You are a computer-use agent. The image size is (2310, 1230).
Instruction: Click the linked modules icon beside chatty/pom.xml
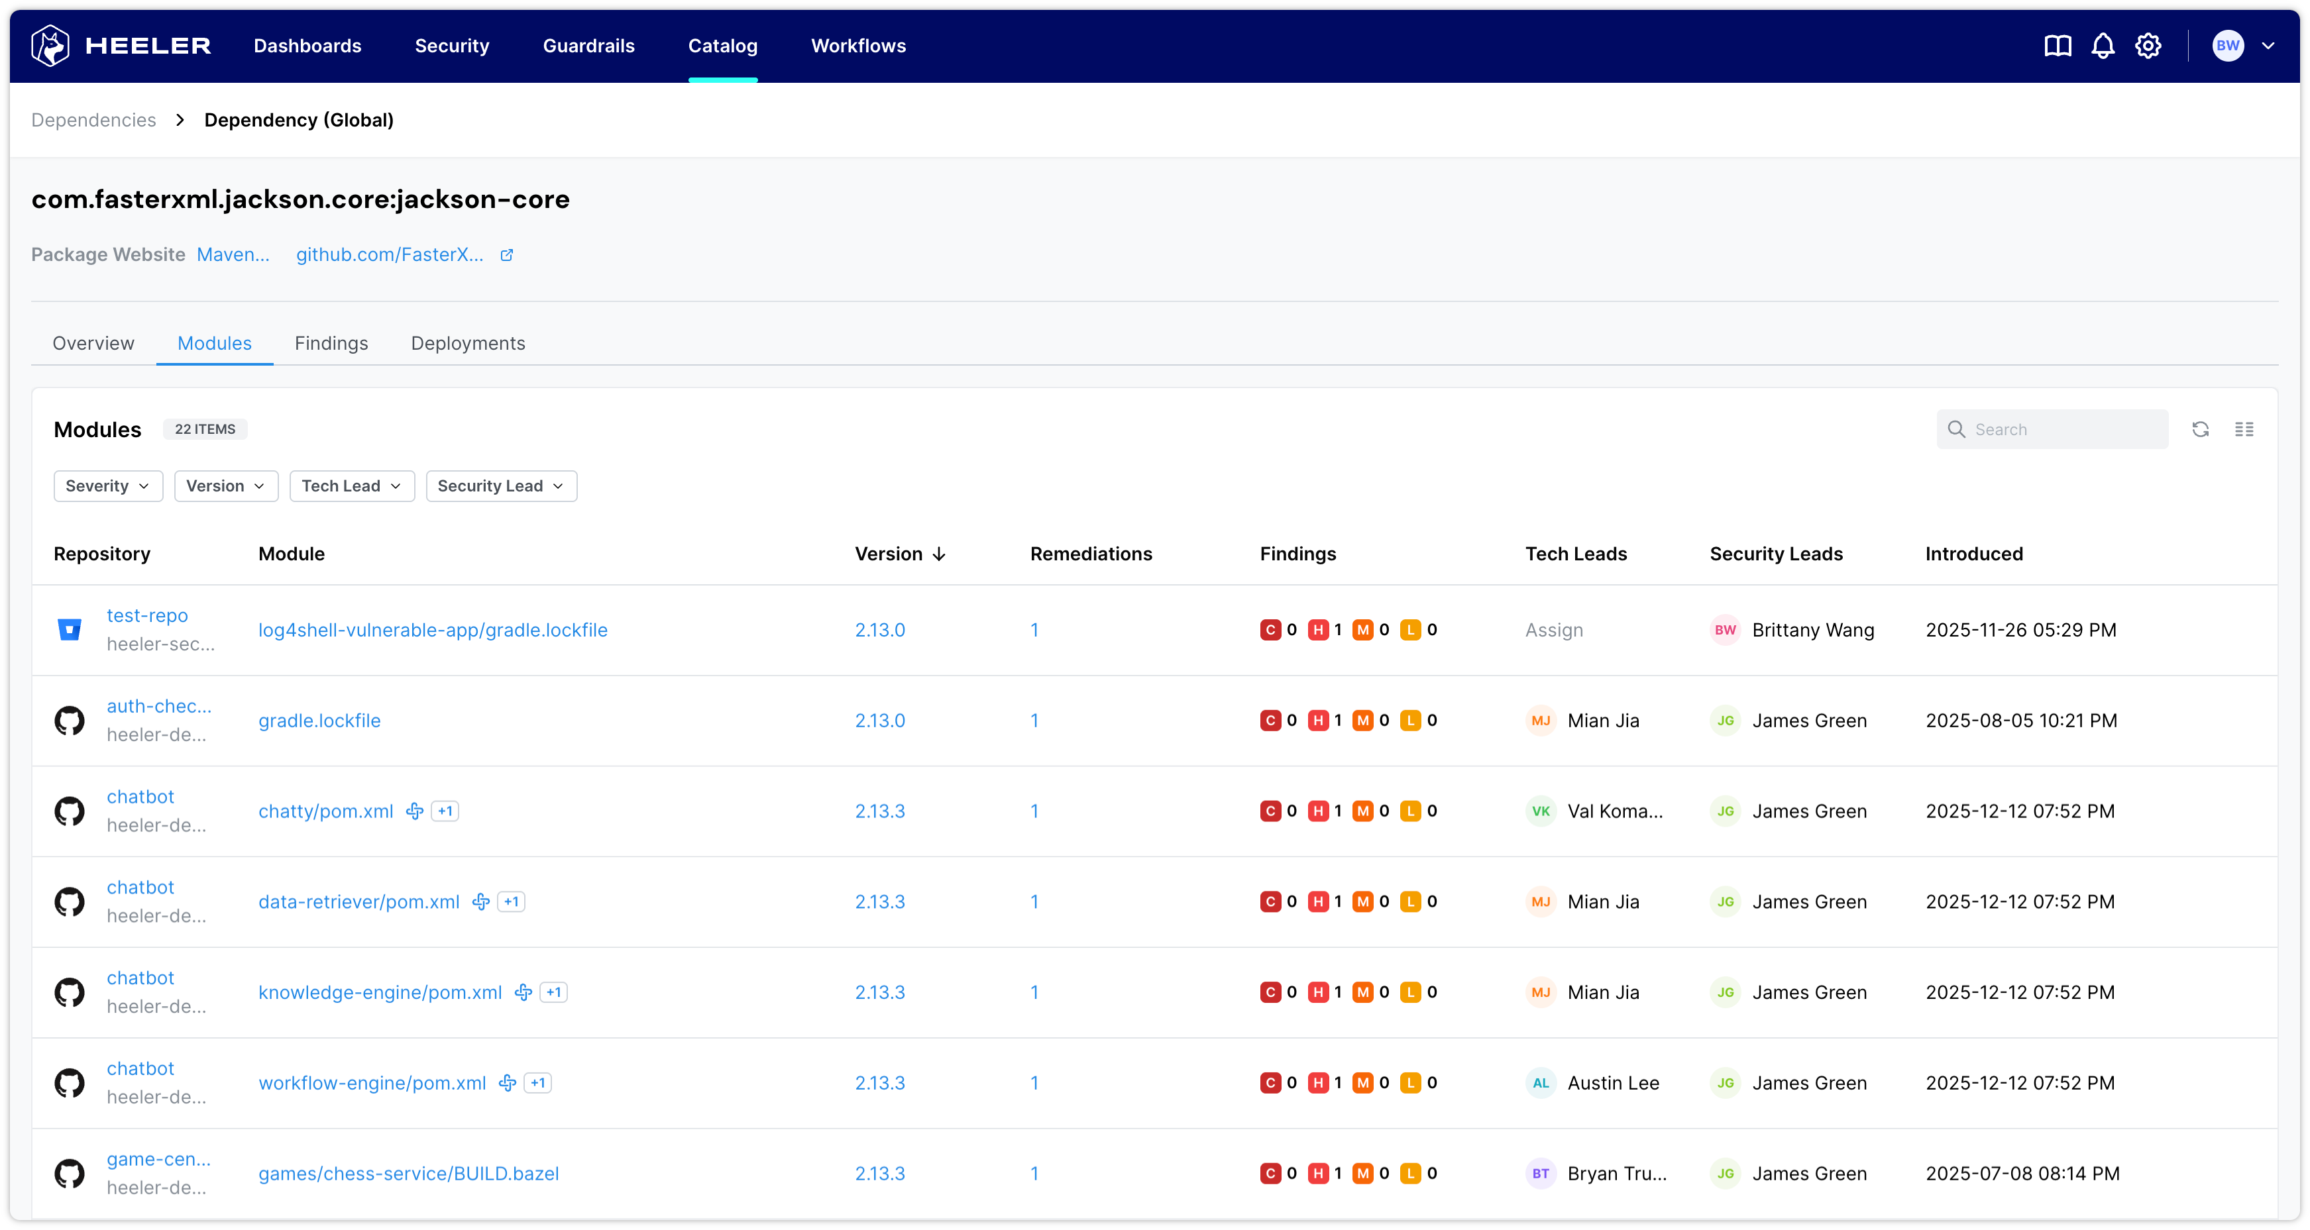414,811
